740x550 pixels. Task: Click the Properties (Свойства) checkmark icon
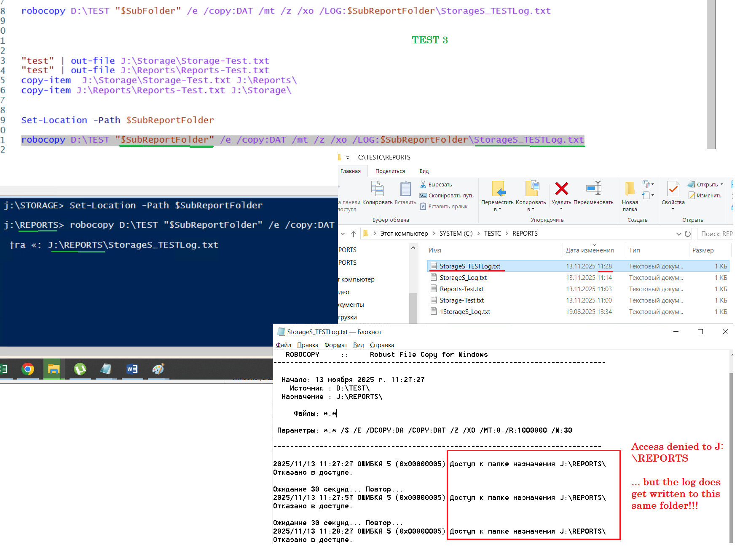[673, 189]
